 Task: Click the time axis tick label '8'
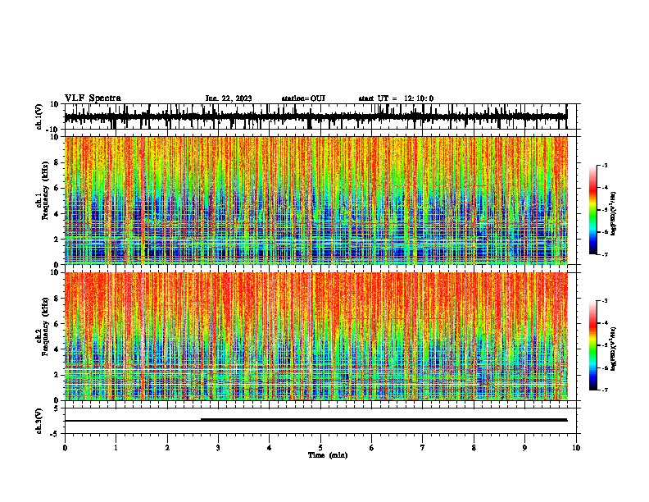(x=474, y=448)
